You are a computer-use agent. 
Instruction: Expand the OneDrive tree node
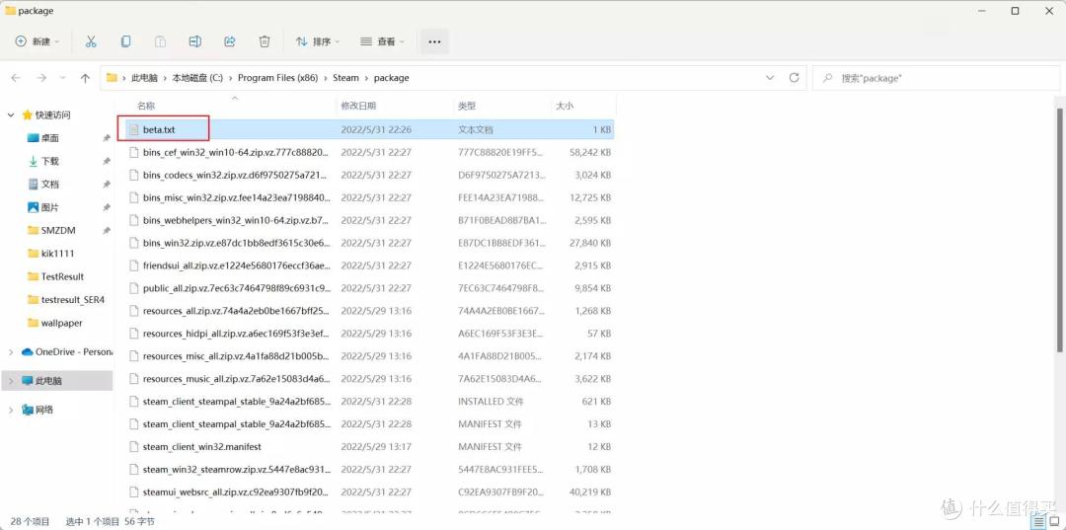11,352
